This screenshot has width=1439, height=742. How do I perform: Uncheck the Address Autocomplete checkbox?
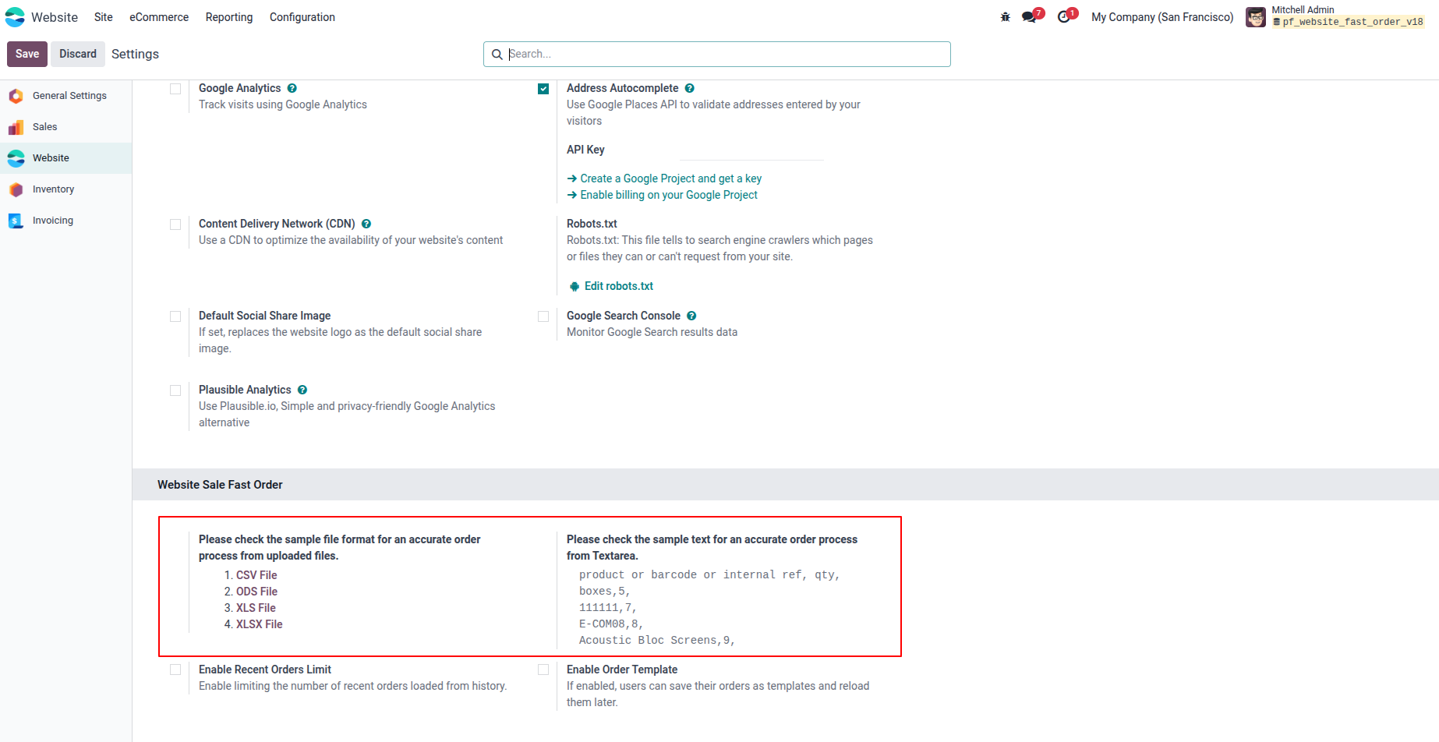click(543, 89)
